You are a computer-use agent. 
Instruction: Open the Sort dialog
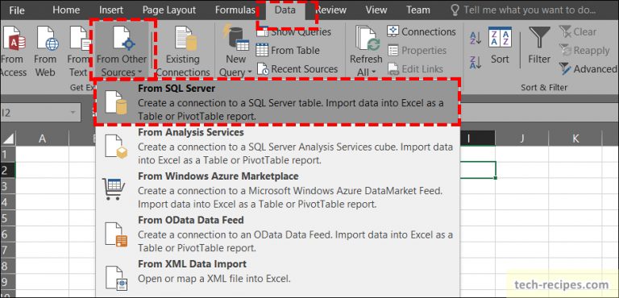pyautogui.click(x=500, y=45)
